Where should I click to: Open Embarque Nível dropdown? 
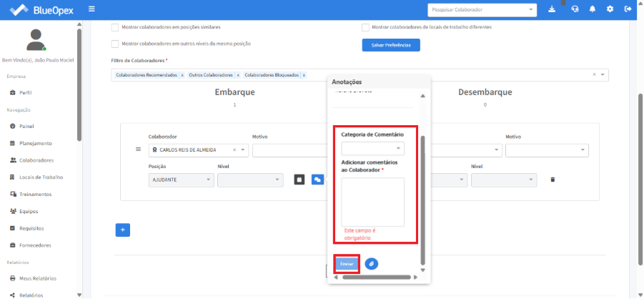pos(250,180)
